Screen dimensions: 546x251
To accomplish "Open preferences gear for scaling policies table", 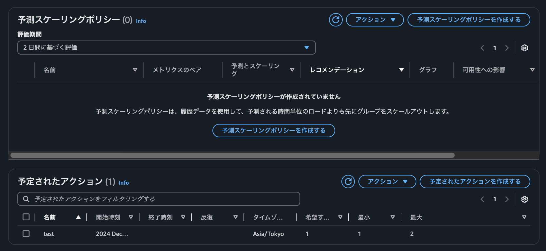I will tap(524, 48).
